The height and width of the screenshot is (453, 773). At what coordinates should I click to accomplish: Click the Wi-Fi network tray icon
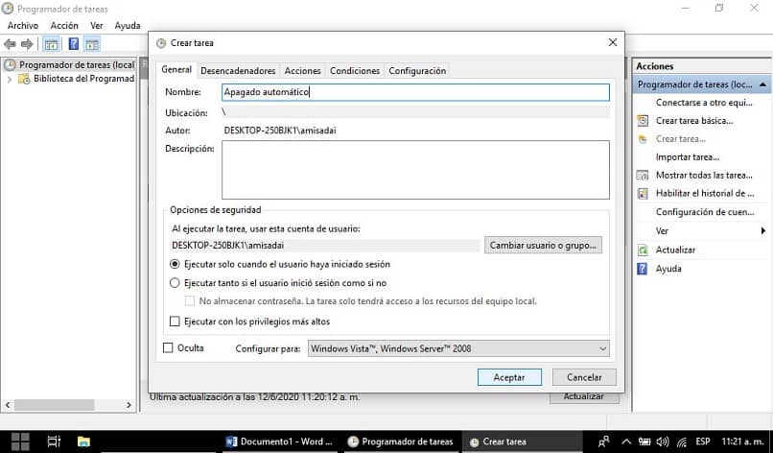(682, 441)
